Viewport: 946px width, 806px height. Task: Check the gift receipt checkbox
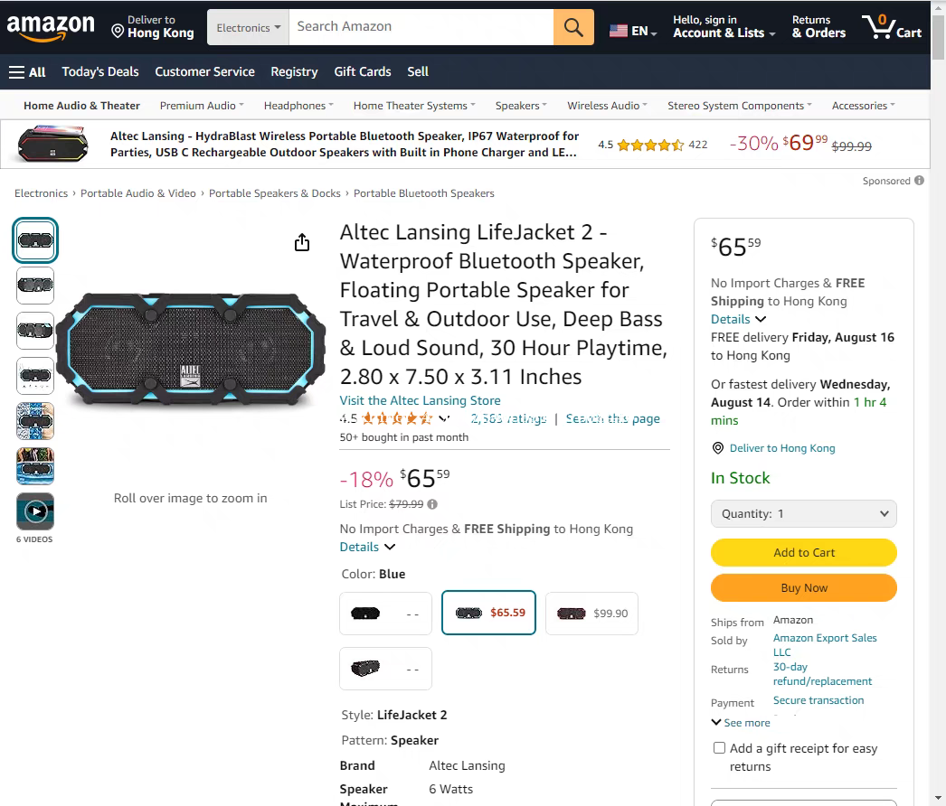point(719,748)
